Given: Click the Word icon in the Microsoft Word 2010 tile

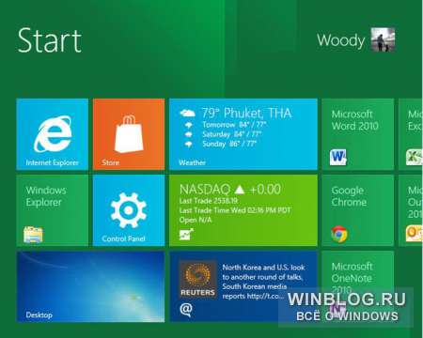Looking at the screenshot, I should point(338,157).
